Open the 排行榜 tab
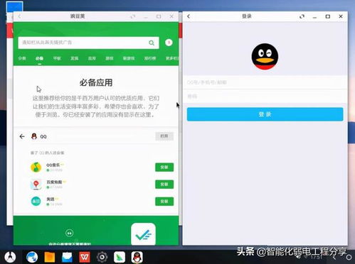This screenshot has width=355, height=264. (x=150, y=58)
